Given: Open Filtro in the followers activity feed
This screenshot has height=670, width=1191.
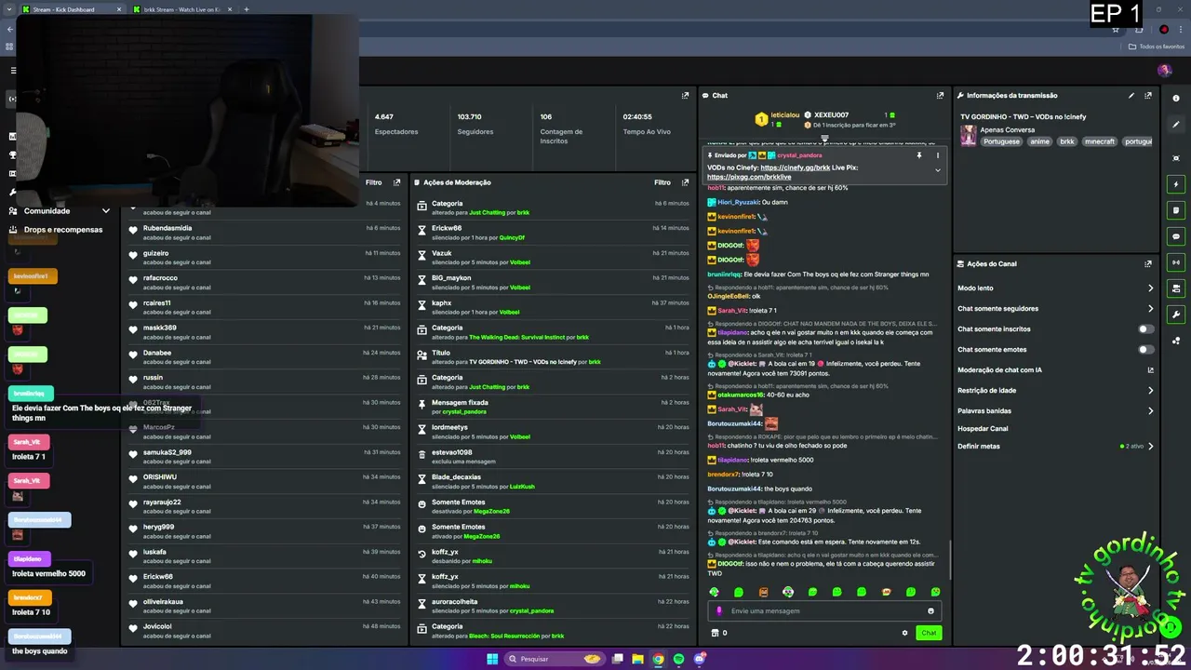Looking at the screenshot, I should (x=373, y=182).
